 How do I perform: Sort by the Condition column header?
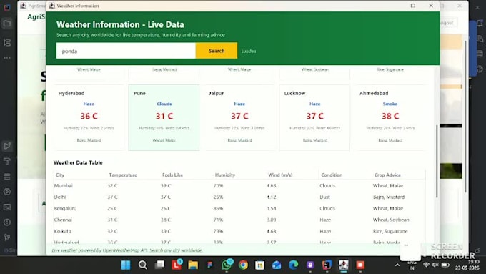click(346, 175)
